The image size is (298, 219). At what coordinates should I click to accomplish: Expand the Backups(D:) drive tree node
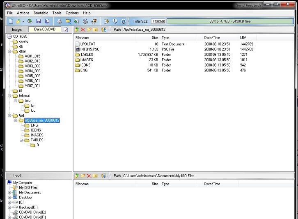click(9, 207)
